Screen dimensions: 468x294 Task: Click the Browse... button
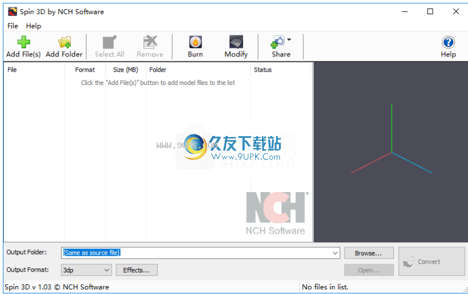point(369,253)
